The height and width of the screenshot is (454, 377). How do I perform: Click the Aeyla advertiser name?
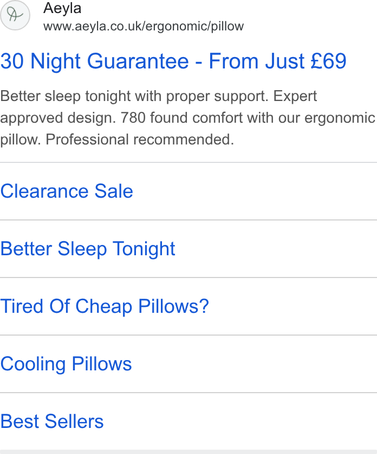62,8
